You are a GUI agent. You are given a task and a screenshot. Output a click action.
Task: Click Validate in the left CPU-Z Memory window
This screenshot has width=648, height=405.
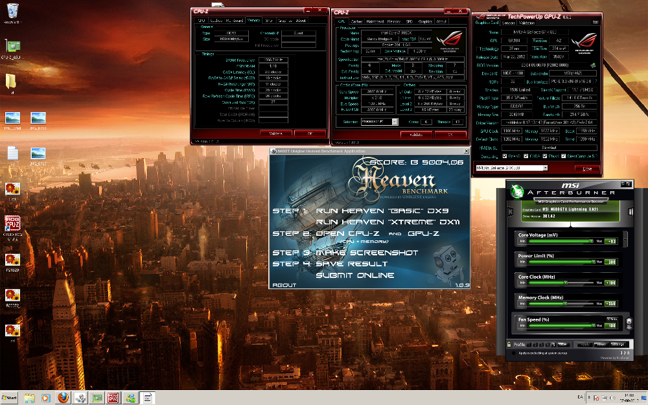(275, 133)
